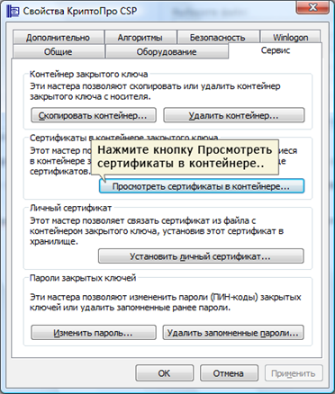The width and height of the screenshot is (335, 394).
Task: Open the Дополнительно tab
Action: (x=59, y=38)
